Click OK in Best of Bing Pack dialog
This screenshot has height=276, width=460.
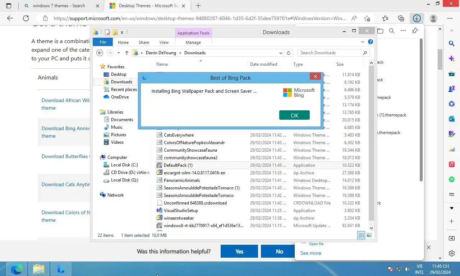(294, 115)
